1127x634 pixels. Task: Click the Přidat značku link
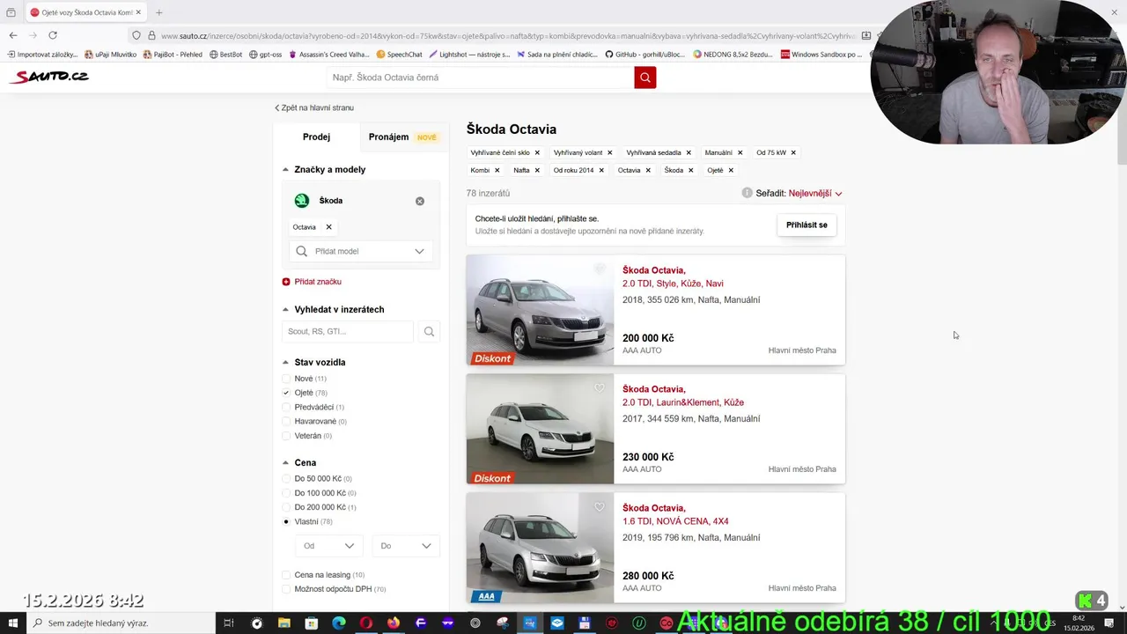click(318, 282)
